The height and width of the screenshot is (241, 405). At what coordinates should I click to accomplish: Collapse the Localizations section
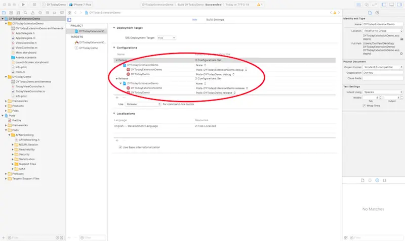114,113
